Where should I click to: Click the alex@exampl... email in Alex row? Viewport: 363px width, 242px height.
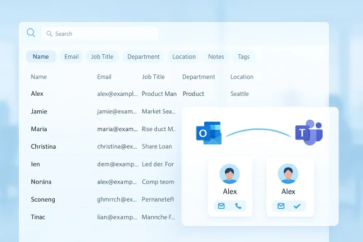tap(117, 94)
